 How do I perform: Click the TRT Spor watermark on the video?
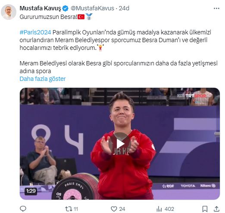(193, 96)
